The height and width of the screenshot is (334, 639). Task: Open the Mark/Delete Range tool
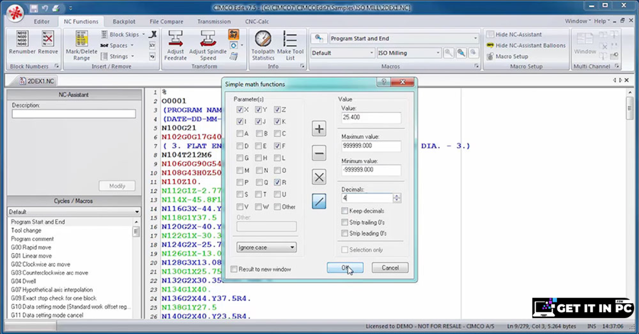click(81, 45)
